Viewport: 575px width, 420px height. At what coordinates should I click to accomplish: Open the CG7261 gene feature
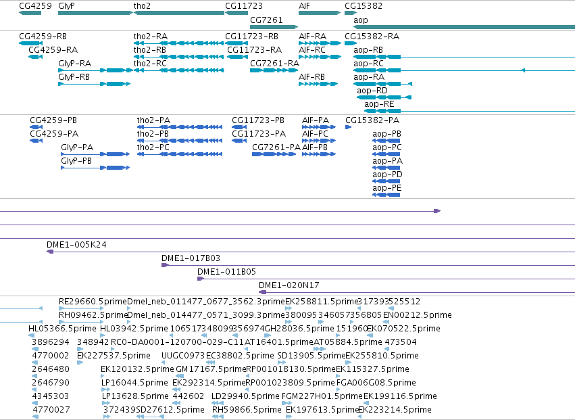(274, 27)
